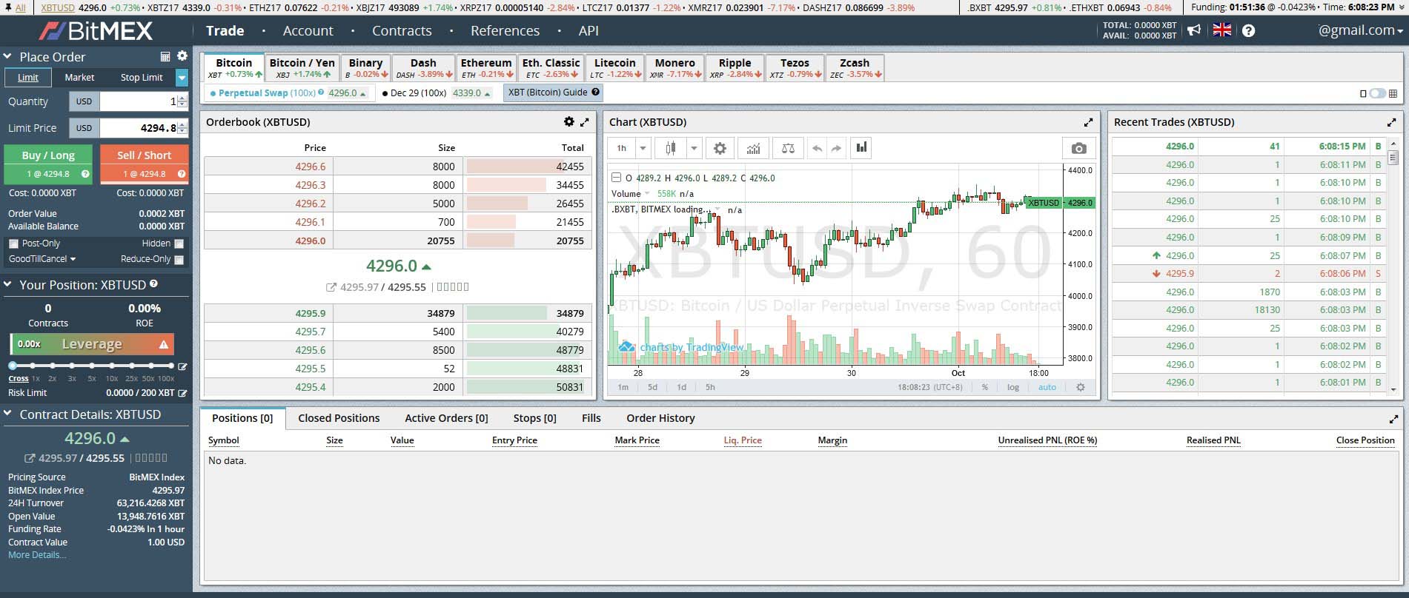Open GoodTillCancel time-in-force dropdown

[42, 259]
